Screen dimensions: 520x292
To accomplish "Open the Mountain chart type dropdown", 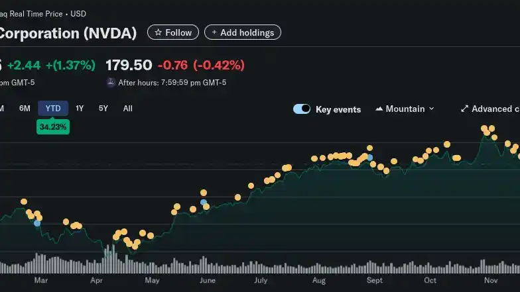I will click(405, 109).
